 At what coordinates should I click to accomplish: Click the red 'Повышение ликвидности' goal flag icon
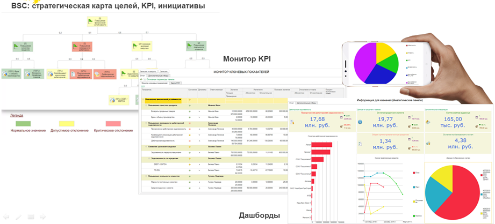76,46
